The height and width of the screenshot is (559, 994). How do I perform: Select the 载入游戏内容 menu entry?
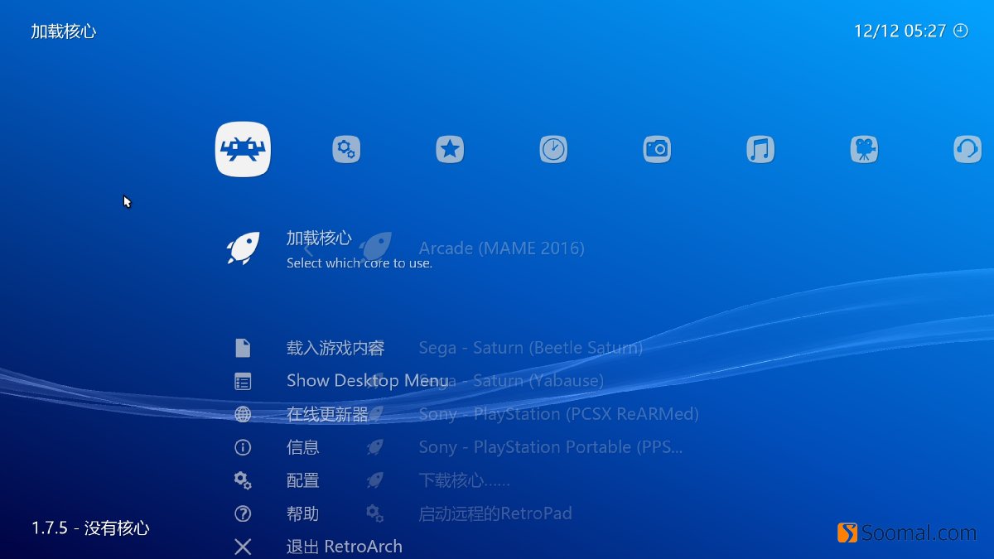pyautogui.click(x=335, y=348)
